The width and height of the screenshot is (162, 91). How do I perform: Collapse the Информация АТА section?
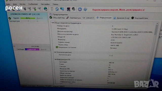(x=55, y=59)
